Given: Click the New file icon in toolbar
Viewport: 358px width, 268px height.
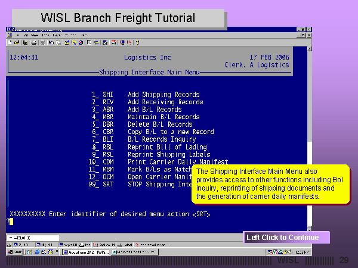Looking at the screenshot, I should [11, 43].
